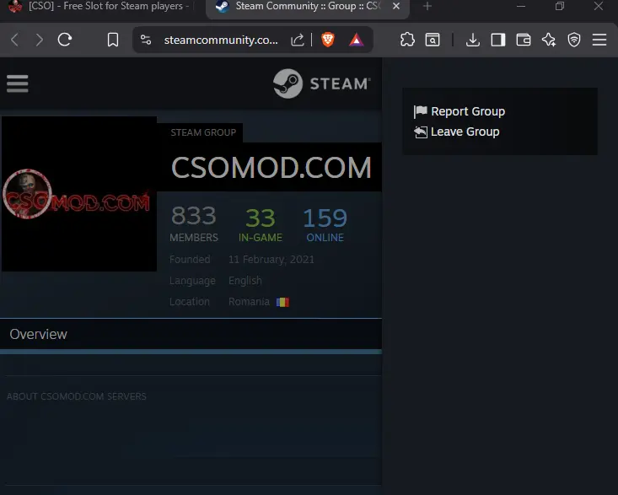Image resolution: width=618 pixels, height=495 pixels.
Task: Toggle the browser sidebar panel
Action: pyautogui.click(x=497, y=40)
